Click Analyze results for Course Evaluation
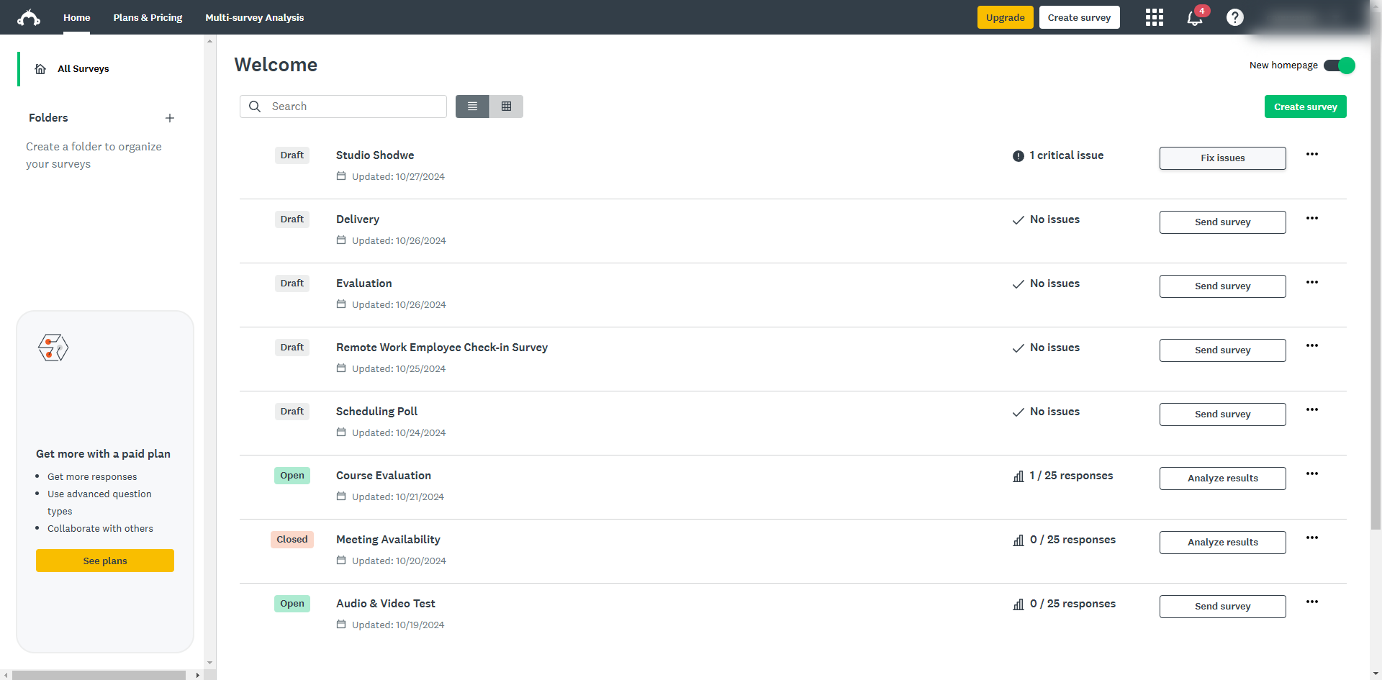1382x680 pixels. tap(1221, 478)
